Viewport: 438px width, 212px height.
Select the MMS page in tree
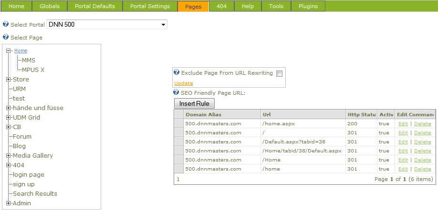click(x=29, y=60)
